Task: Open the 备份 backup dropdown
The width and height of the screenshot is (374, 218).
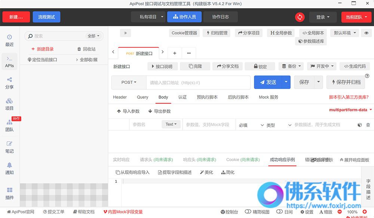Action: (x=291, y=66)
